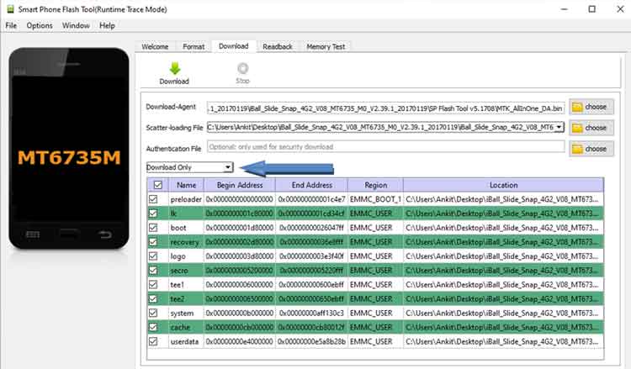Open the Download Only mode dropdown
631x369 pixels.
click(189, 166)
